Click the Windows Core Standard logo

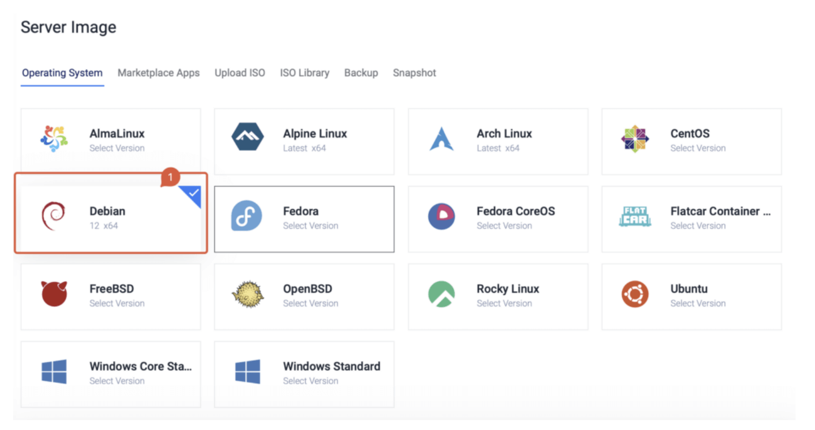(x=54, y=371)
